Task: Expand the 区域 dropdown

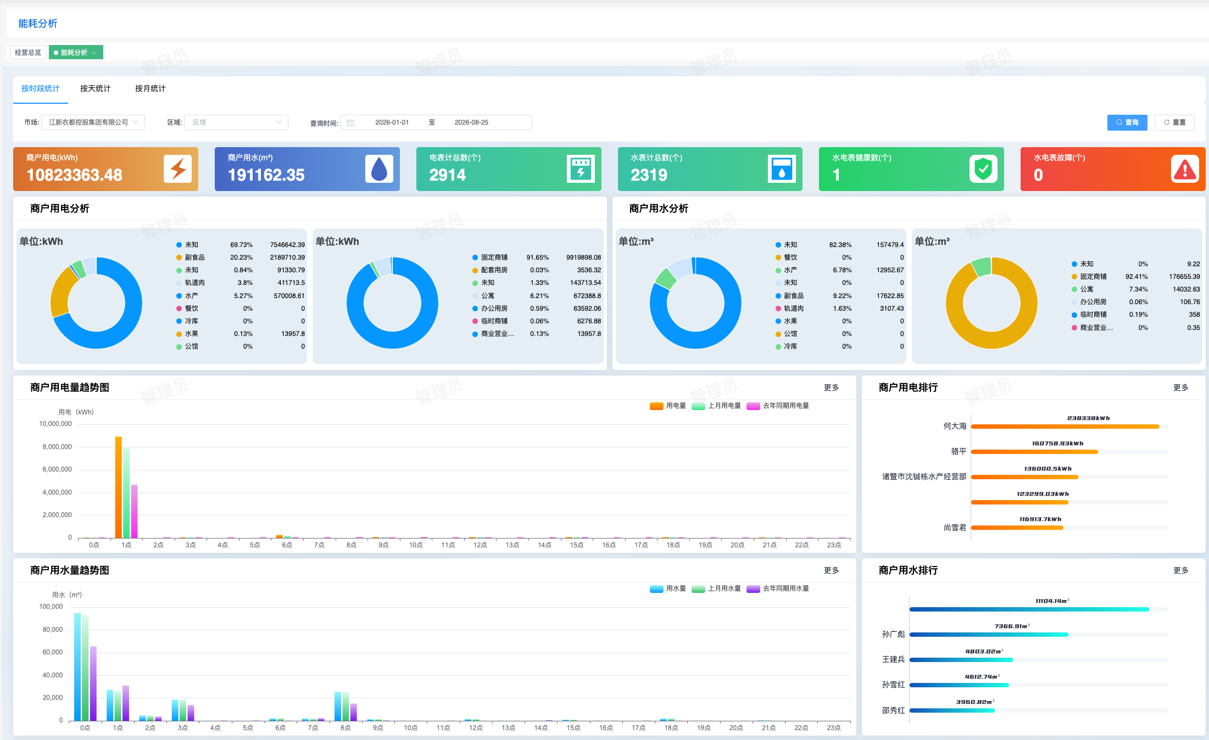Action: coord(236,122)
